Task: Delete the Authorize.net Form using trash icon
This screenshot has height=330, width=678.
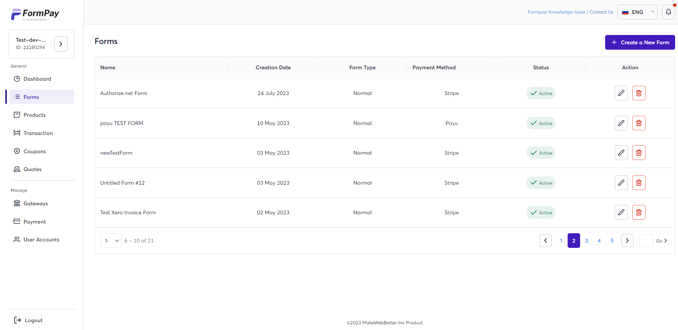Action: coord(639,93)
